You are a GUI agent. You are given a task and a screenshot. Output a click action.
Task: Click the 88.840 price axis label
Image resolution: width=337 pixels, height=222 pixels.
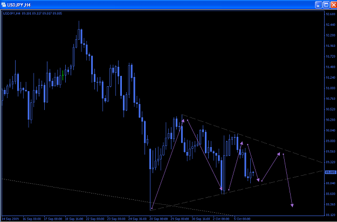pos(331,183)
